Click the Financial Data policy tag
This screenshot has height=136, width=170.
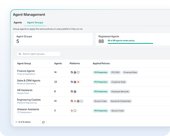(130, 72)
